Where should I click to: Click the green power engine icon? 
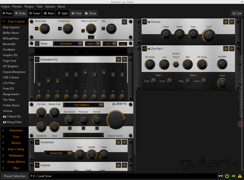[x=227, y=176]
